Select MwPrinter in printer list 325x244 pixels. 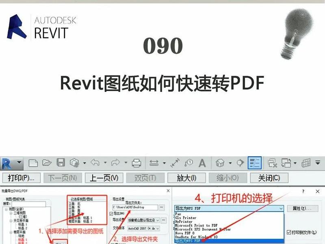[x=229, y=222]
